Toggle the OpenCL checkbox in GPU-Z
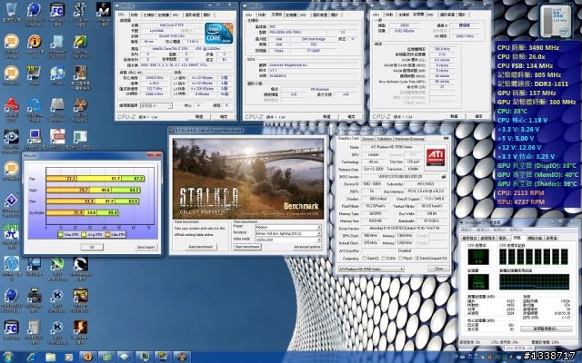Image resolution: width=582 pixels, height=363 pixels. [364, 258]
